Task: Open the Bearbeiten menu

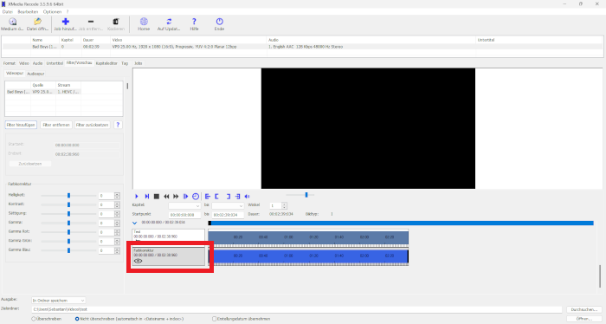Action: pos(28,12)
